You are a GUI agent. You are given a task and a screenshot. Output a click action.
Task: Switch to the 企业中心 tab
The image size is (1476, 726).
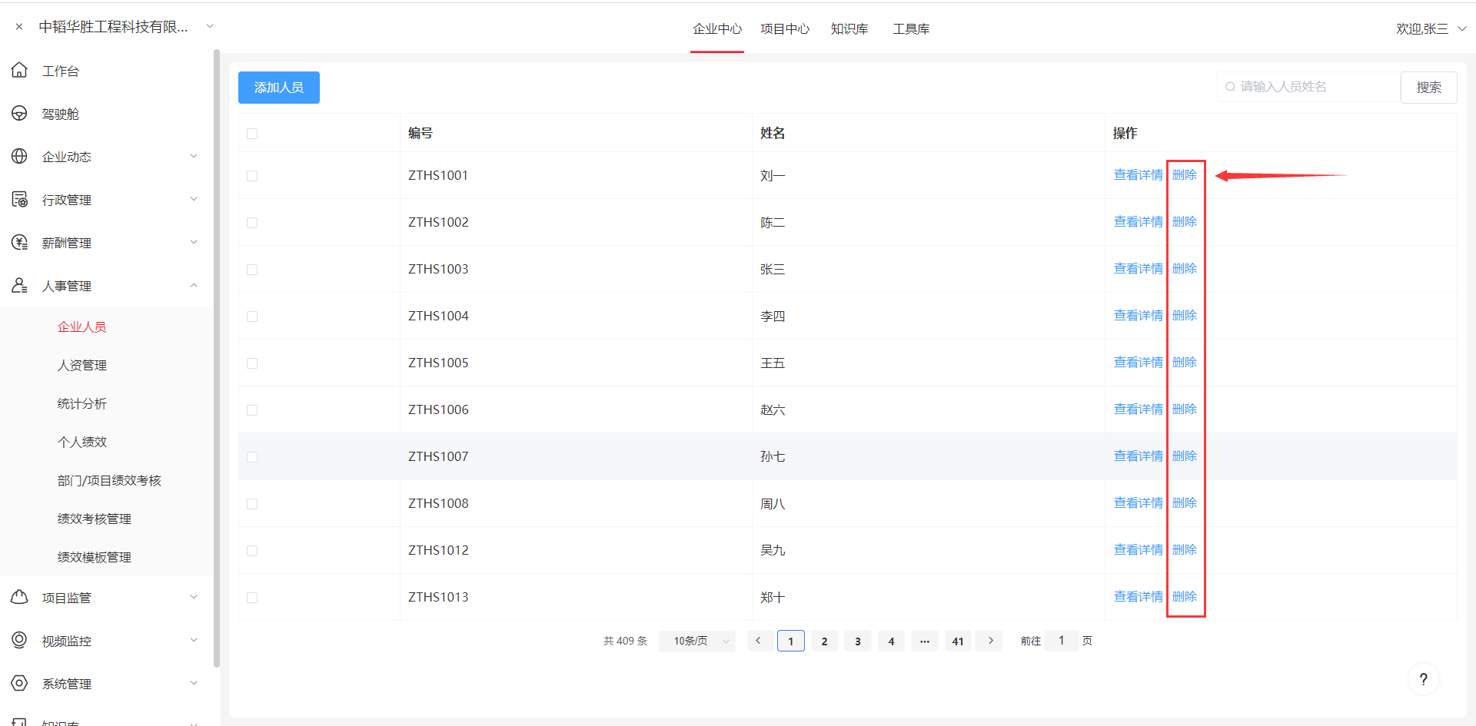(x=717, y=28)
